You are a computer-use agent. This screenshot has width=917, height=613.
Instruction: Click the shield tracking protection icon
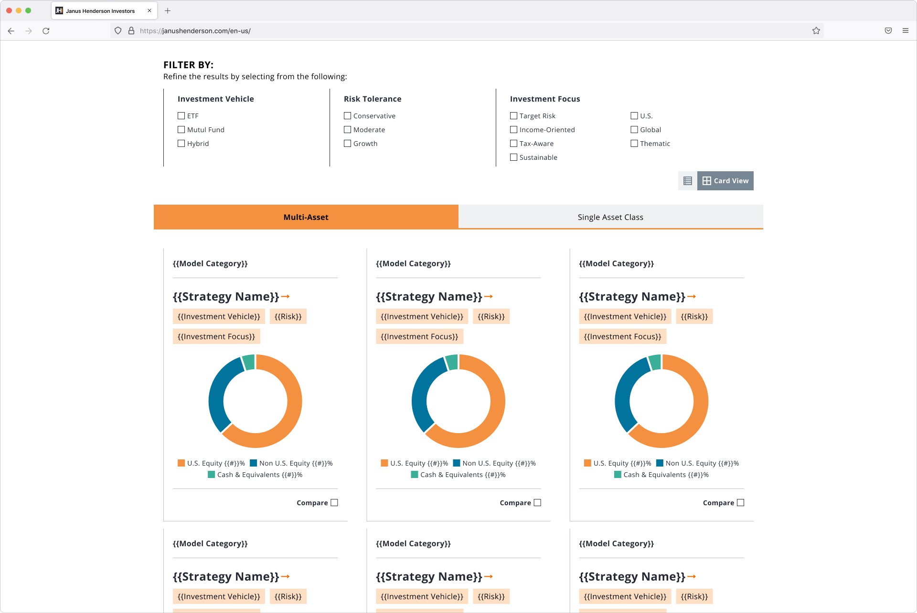[118, 31]
